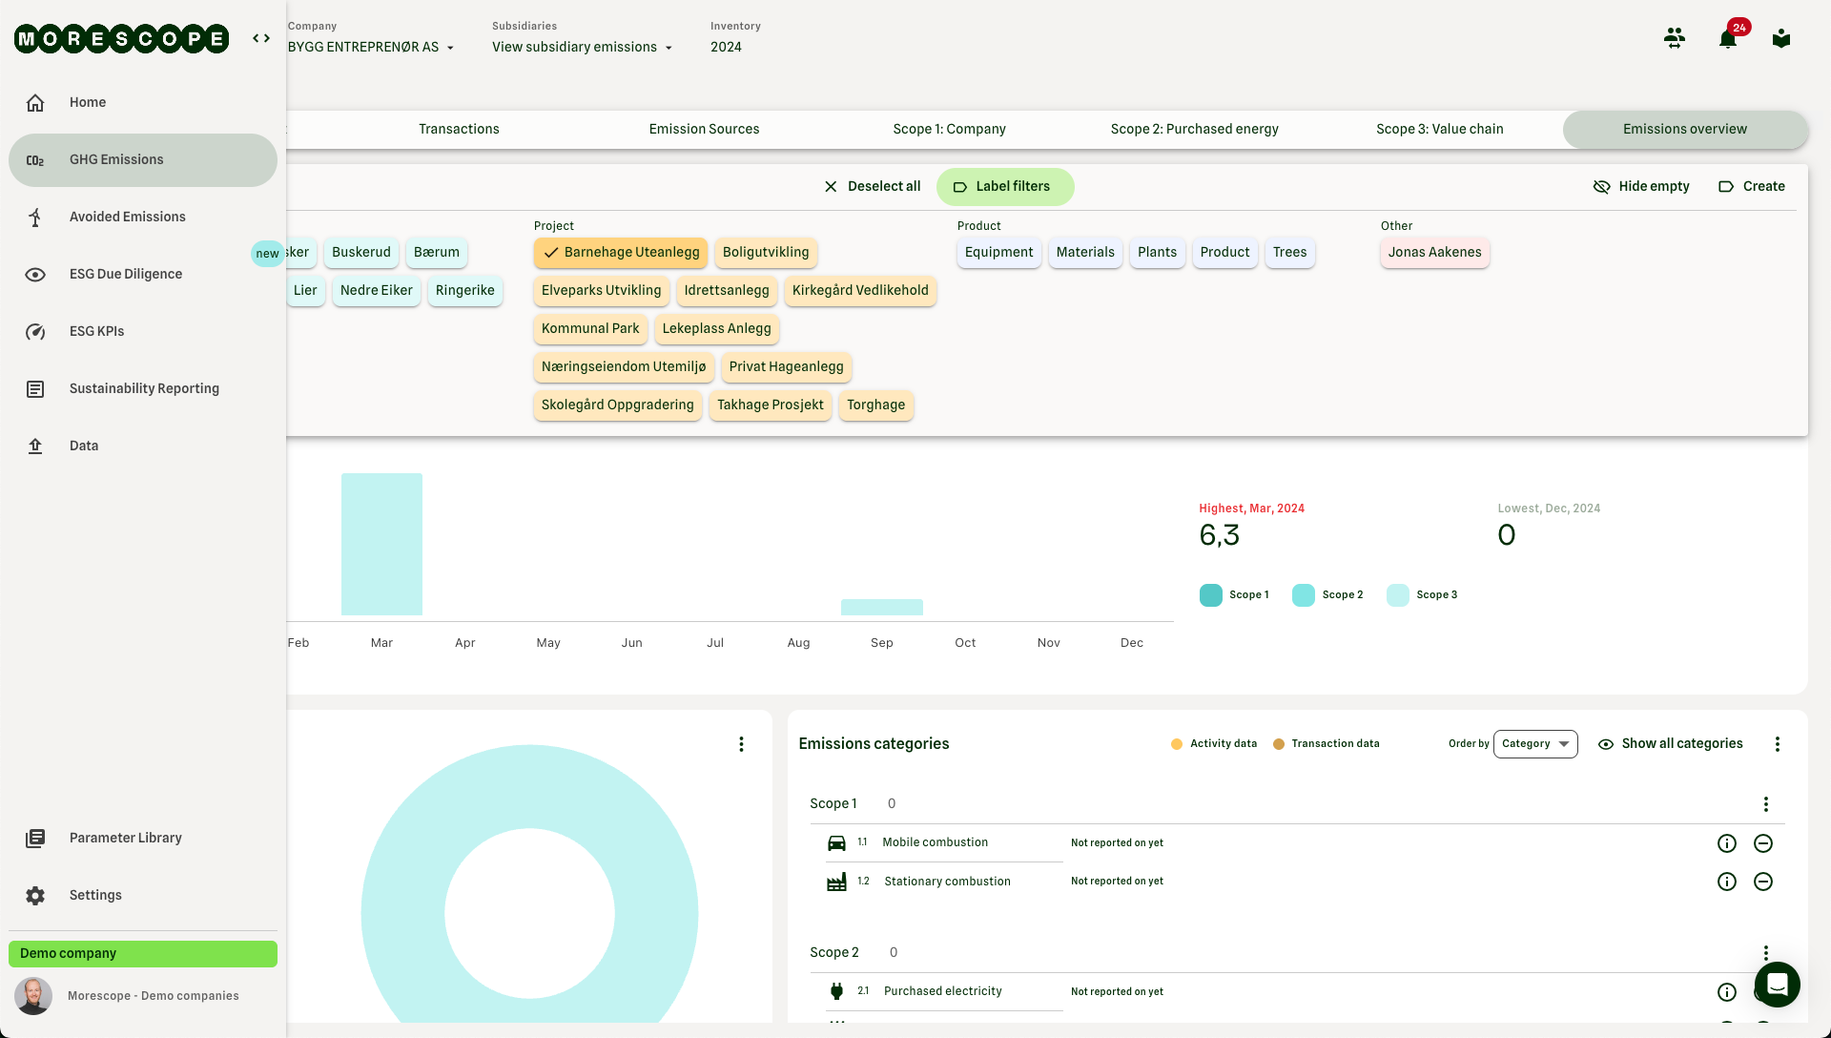Collapse sidebar with the arrows icon
1831x1038 pixels.
[260, 38]
